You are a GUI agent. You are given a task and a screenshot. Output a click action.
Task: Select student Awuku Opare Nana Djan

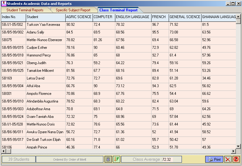coord(45,133)
